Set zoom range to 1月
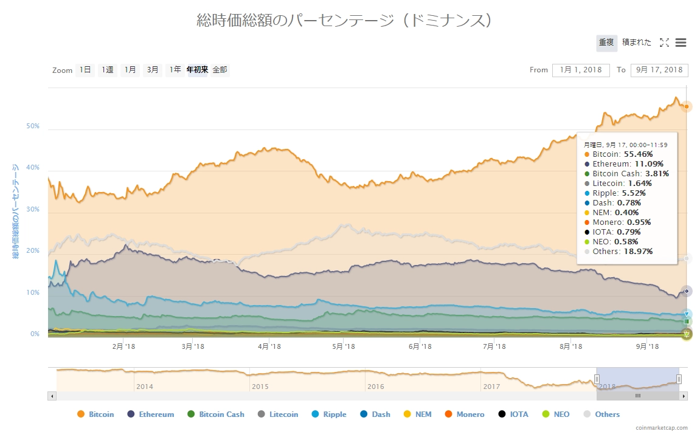Image resolution: width=700 pixels, height=437 pixels. pos(130,70)
